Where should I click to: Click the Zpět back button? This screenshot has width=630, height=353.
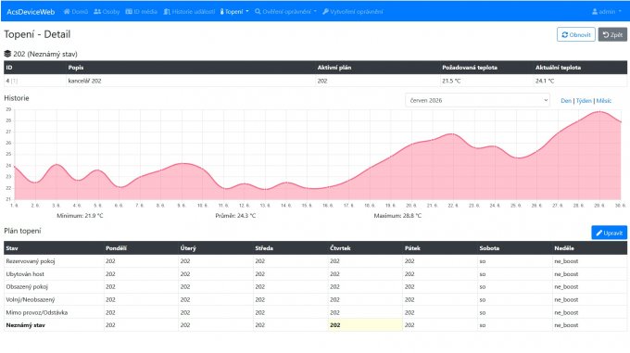tap(612, 34)
